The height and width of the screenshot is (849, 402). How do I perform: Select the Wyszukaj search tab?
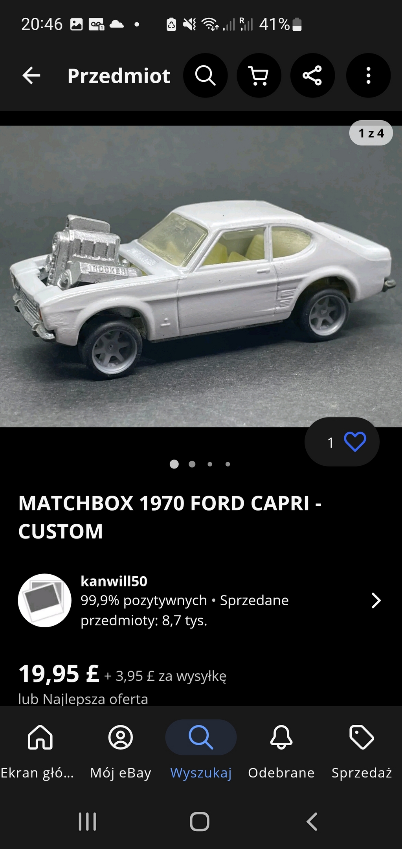[x=201, y=751]
